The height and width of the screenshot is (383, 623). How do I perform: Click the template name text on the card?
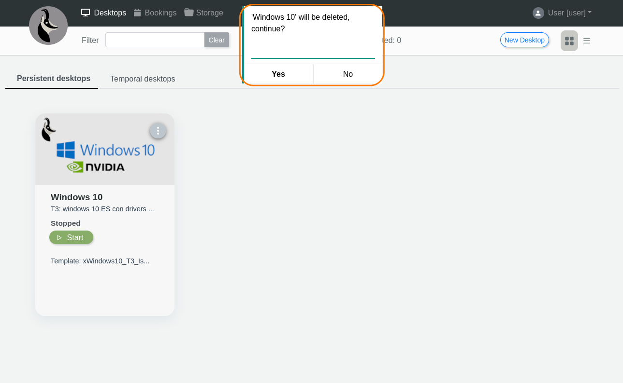pyautogui.click(x=100, y=261)
